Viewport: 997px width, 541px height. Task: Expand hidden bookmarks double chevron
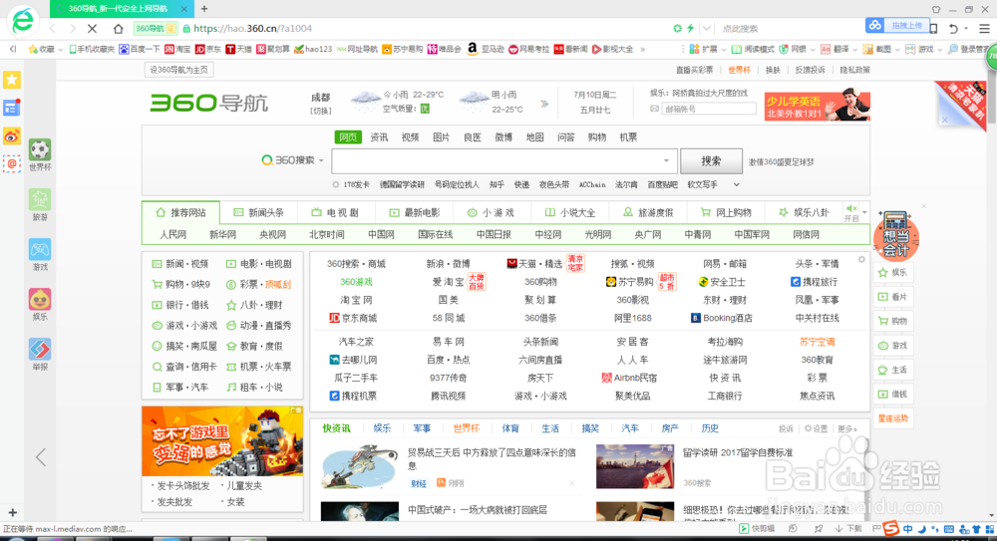coord(642,49)
